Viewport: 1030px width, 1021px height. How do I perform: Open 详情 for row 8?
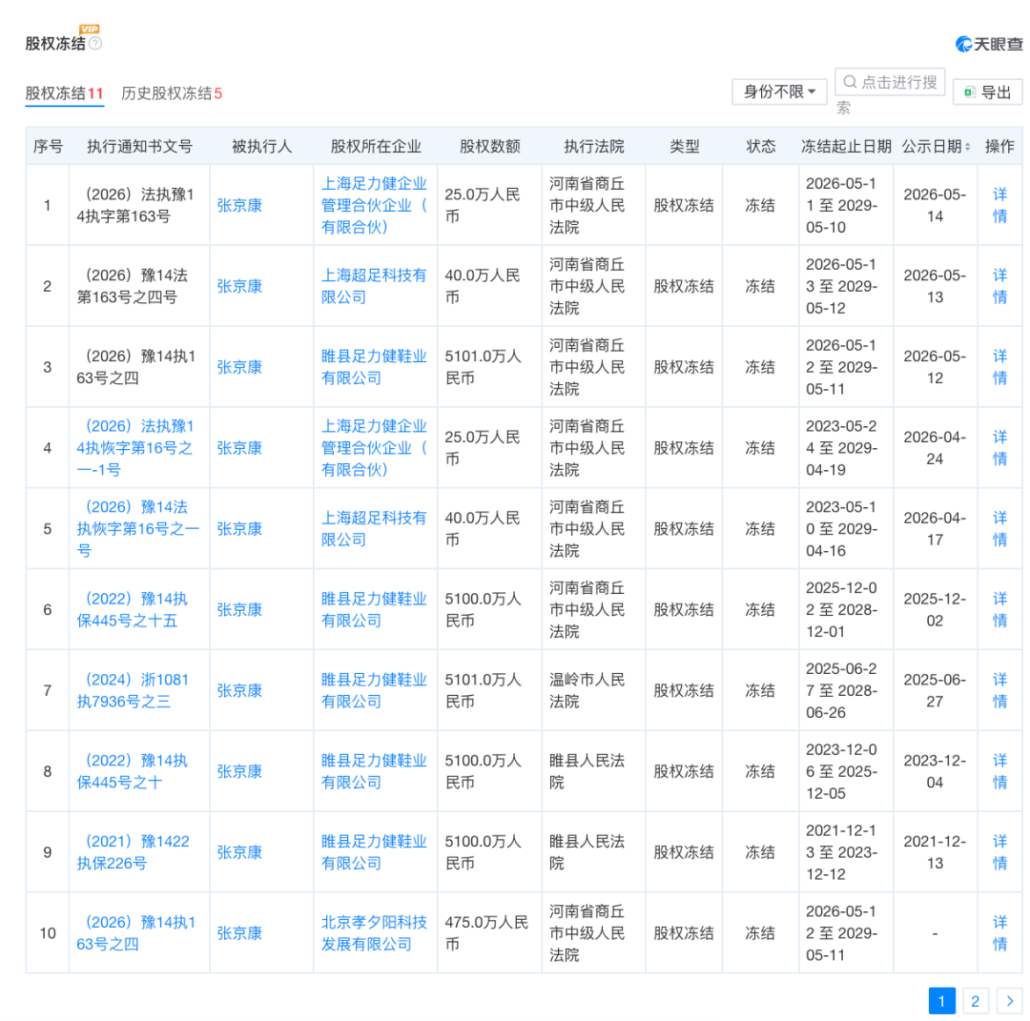[x=999, y=771]
